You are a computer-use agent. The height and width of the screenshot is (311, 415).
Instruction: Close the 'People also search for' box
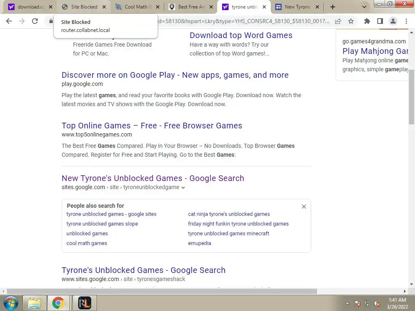pyautogui.click(x=304, y=207)
